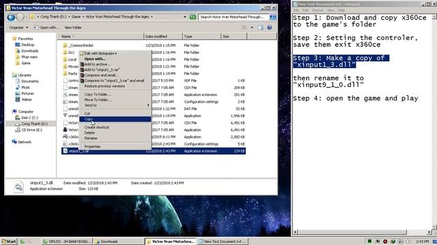437x245 pixels.
Task: Choose Copy from context menu
Action: tap(115, 119)
